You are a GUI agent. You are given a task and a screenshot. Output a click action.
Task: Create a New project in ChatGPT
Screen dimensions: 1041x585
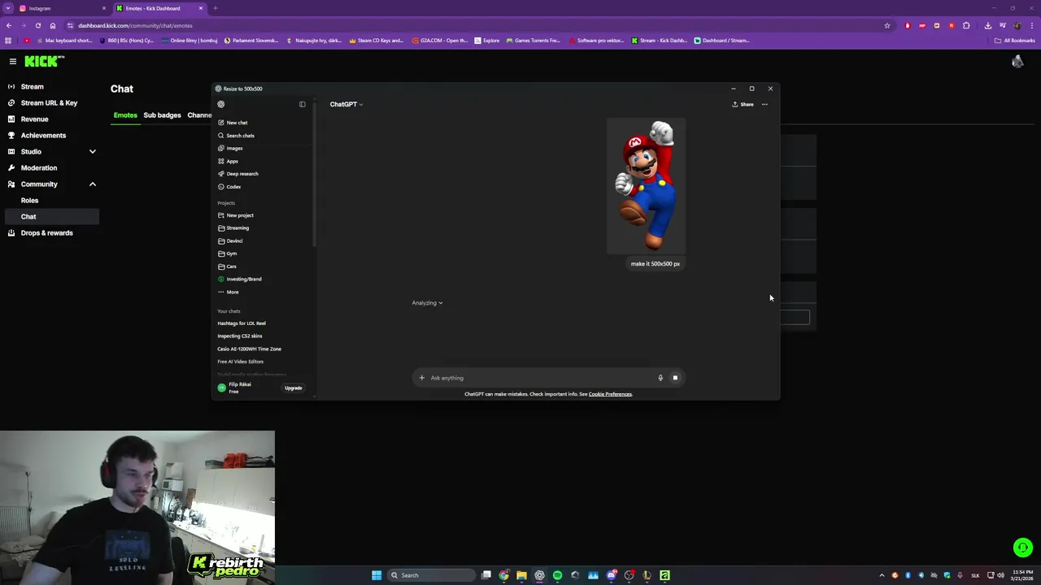coord(236,215)
